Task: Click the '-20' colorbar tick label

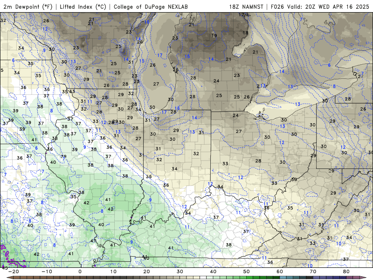Action: 14,272
